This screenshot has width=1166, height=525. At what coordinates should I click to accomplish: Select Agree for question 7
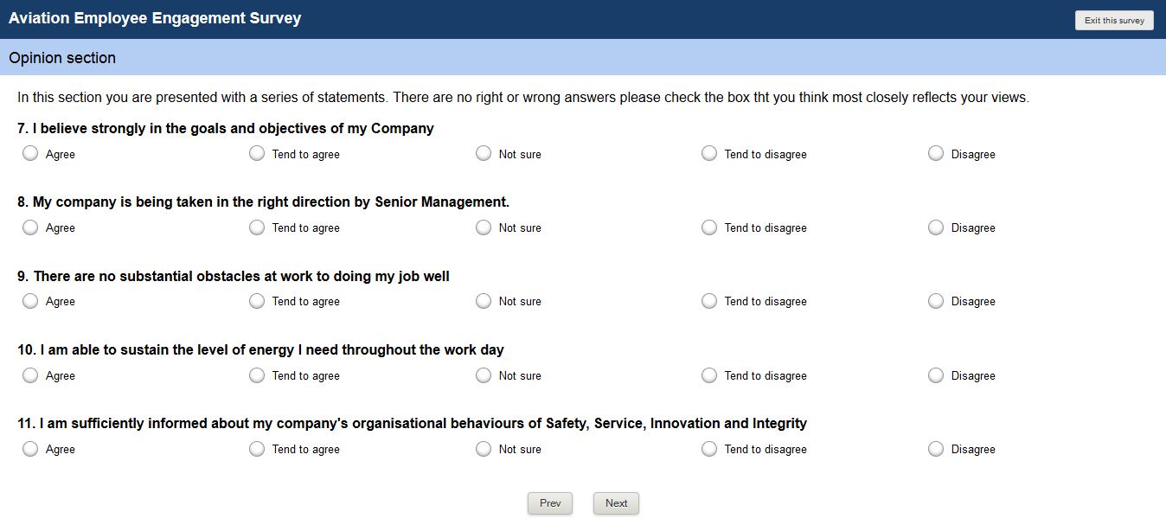click(30, 153)
